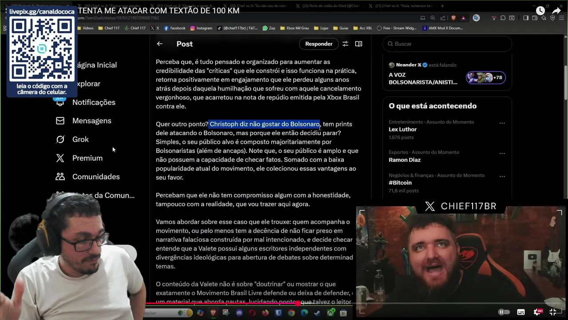Click the share page icon in address bar
Image resolution: width=568 pixels, height=320 pixels.
(443, 18)
